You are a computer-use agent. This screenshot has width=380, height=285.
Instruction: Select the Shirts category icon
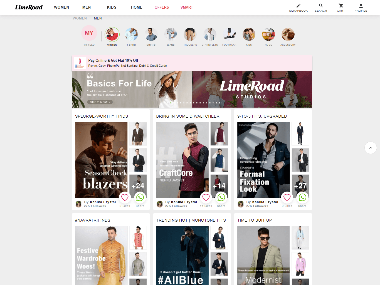[151, 34]
